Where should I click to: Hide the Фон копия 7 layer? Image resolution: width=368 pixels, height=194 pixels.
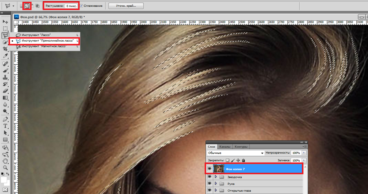click(209, 169)
